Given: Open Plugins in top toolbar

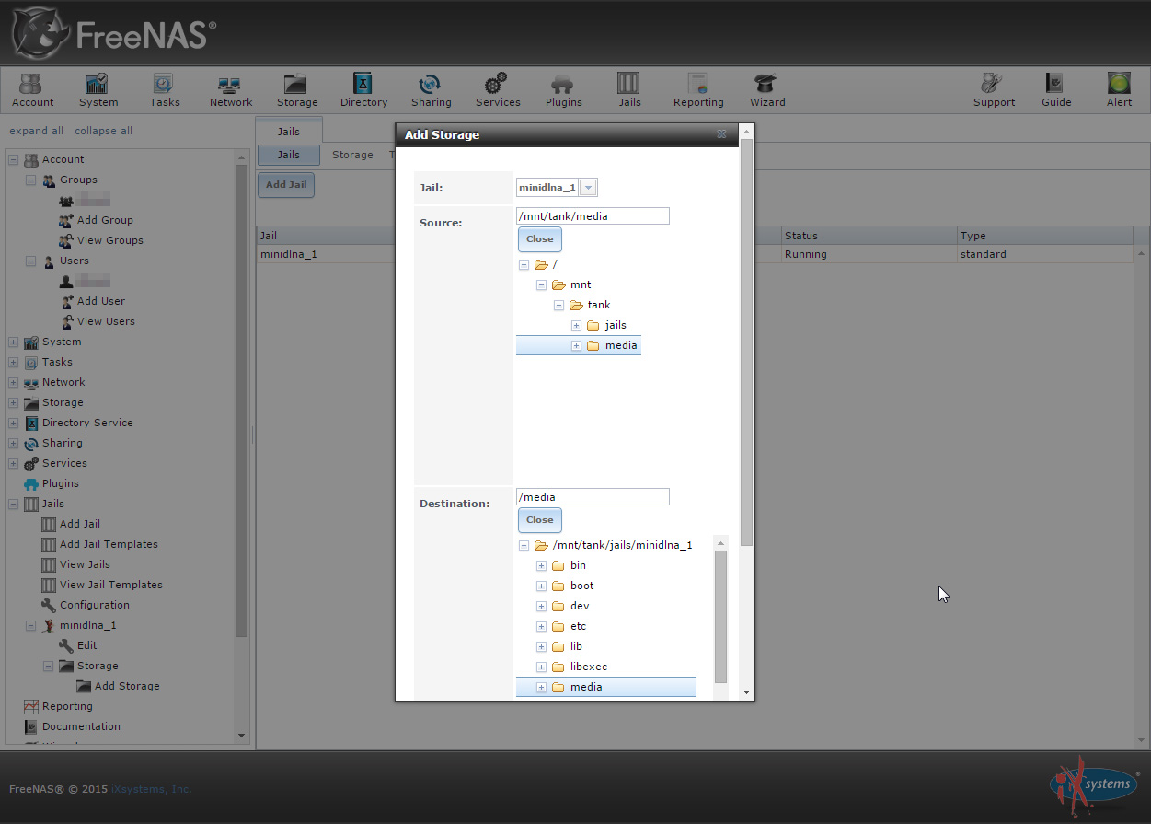Looking at the screenshot, I should point(563,90).
